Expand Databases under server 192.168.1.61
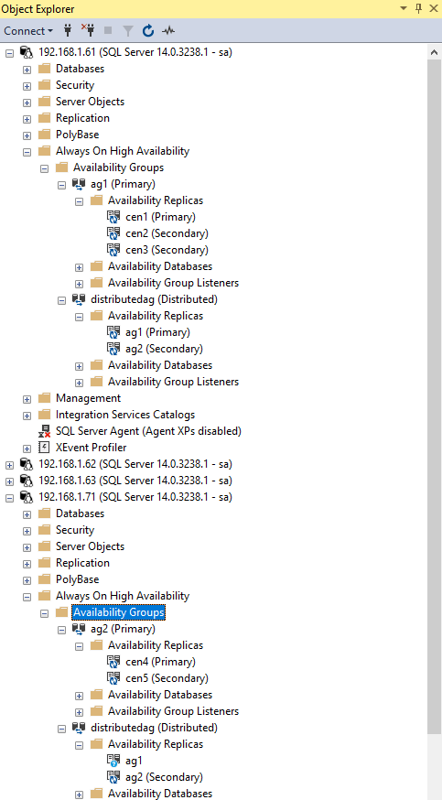This screenshot has height=800, width=442. pos(27,70)
